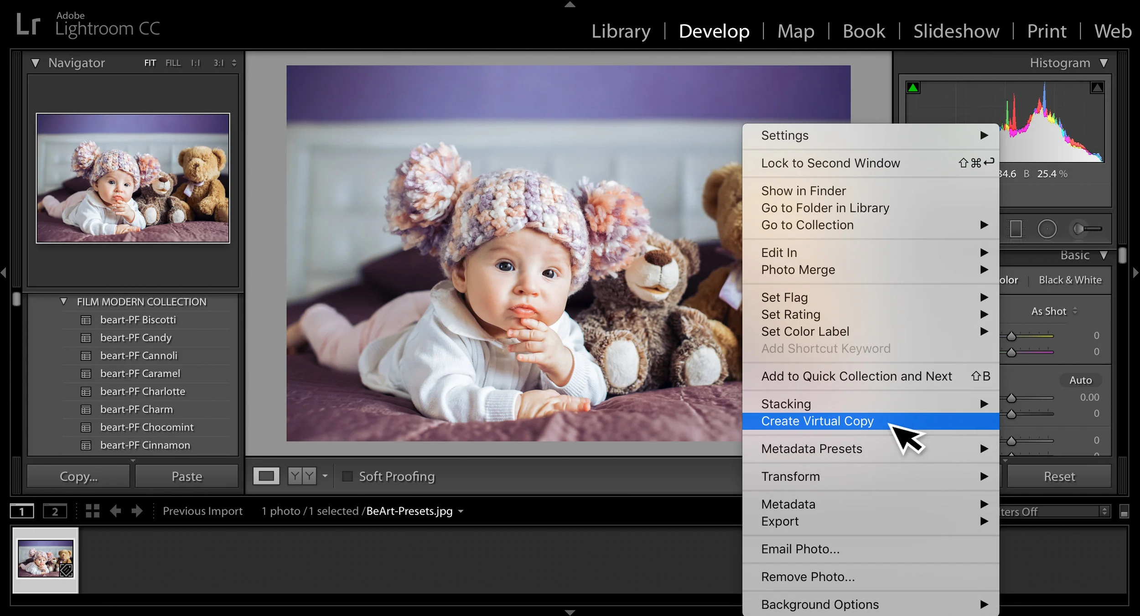Enable the Soft Proofing checkbox

[347, 476]
